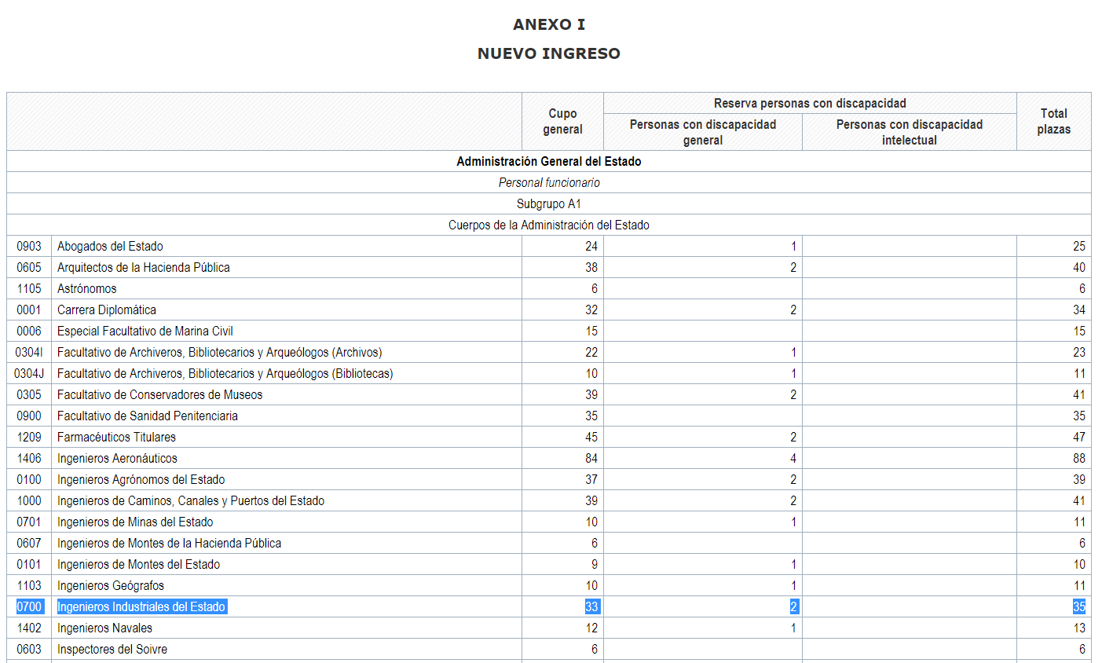This screenshot has width=1102, height=663.
Task: Click the Personas con discapacidad intelectual header
Action: pyautogui.click(x=909, y=132)
